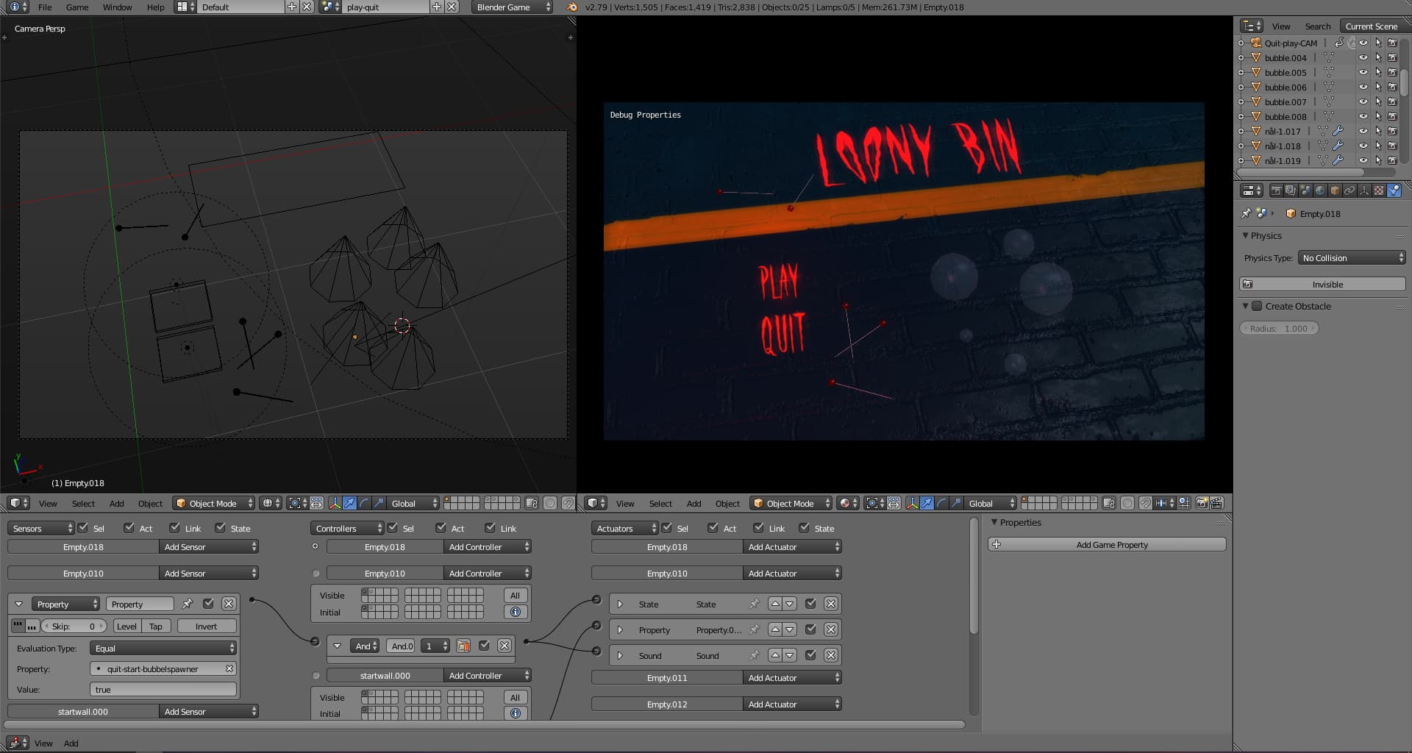
Task: Click the Blender logo in the info bar
Action: (572, 7)
